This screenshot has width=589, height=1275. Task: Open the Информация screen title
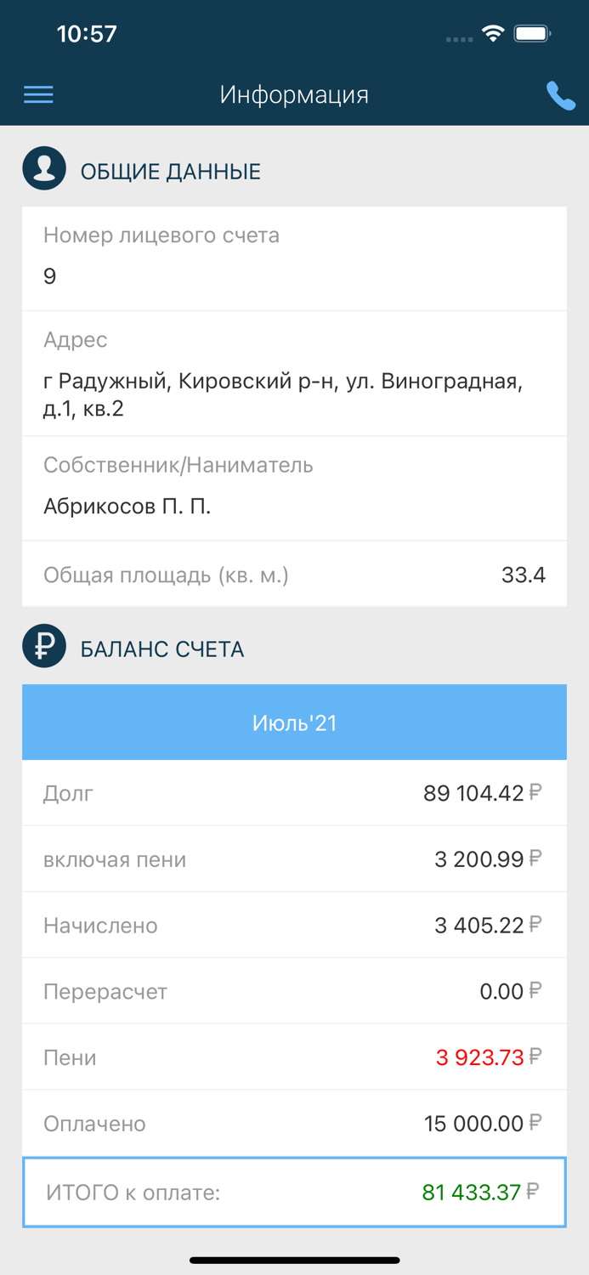294,94
